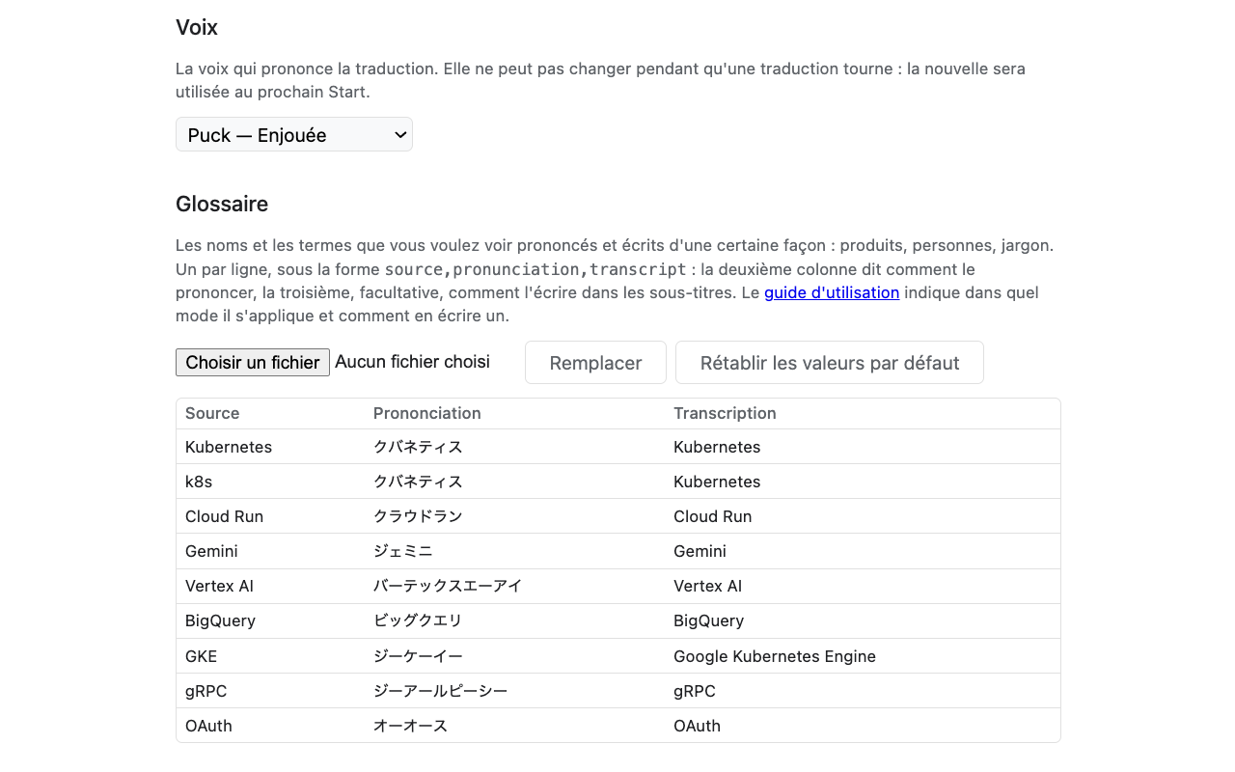Click the dropdown chevron of voice selector
Image resolution: width=1235 pixels, height=772 pixels.
coord(400,135)
